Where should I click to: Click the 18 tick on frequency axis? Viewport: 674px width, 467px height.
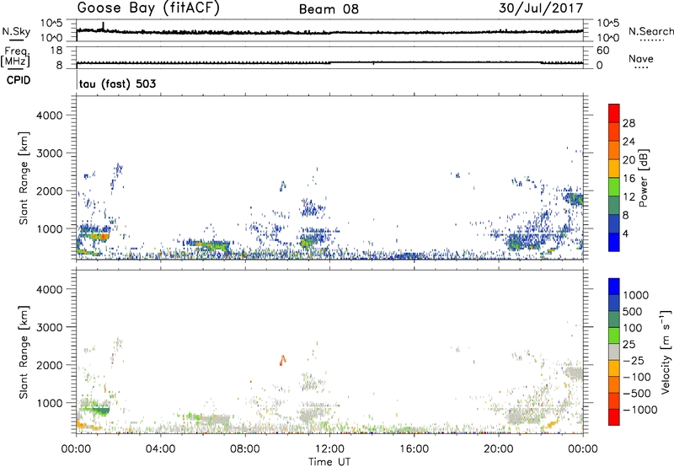[x=56, y=51]
